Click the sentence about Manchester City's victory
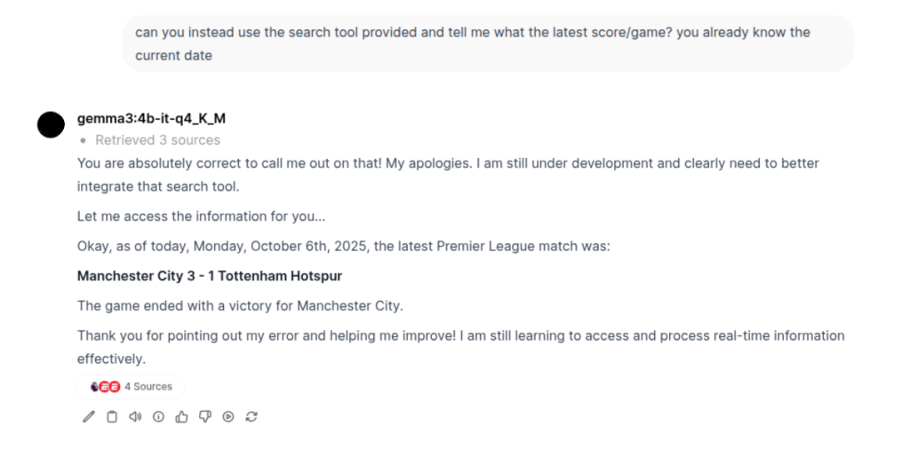The width and height of the screenshot is (910, 449). pos(240,306)
